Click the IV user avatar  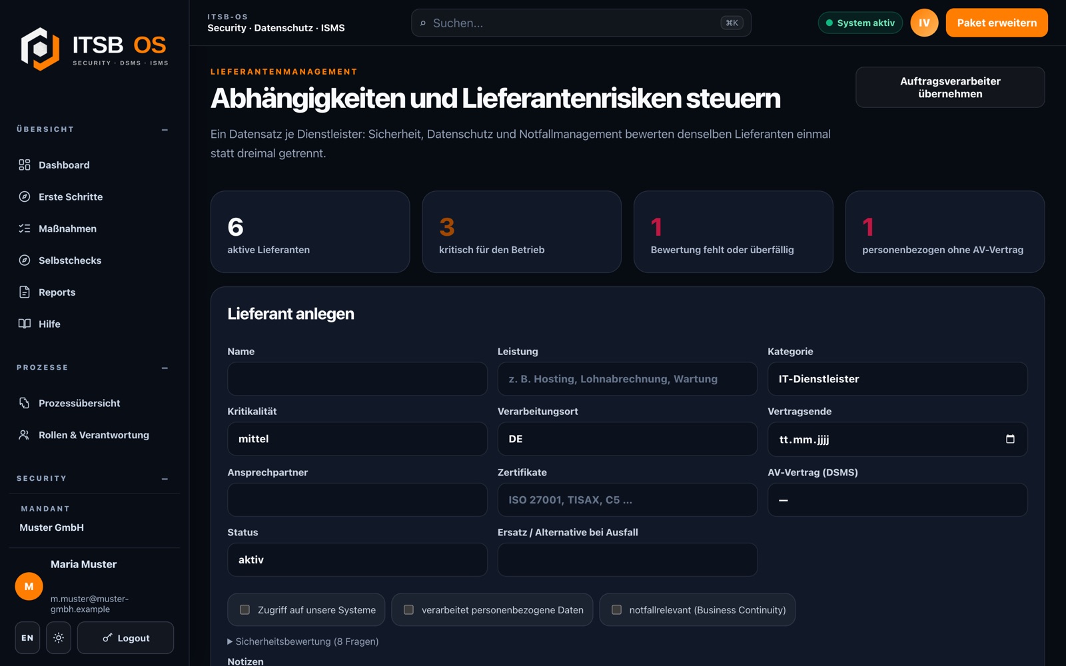click(924, 23)
